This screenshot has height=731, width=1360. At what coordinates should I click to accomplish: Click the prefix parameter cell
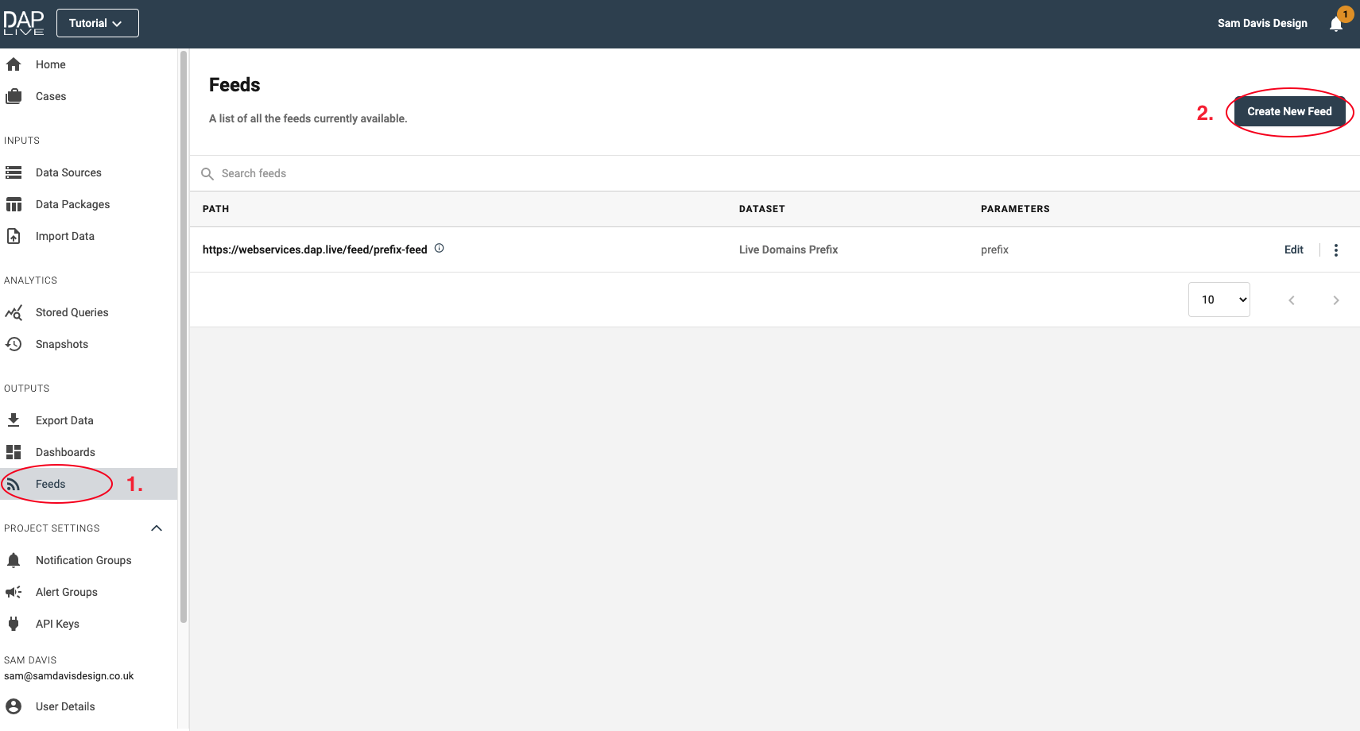tap(994, 249)
